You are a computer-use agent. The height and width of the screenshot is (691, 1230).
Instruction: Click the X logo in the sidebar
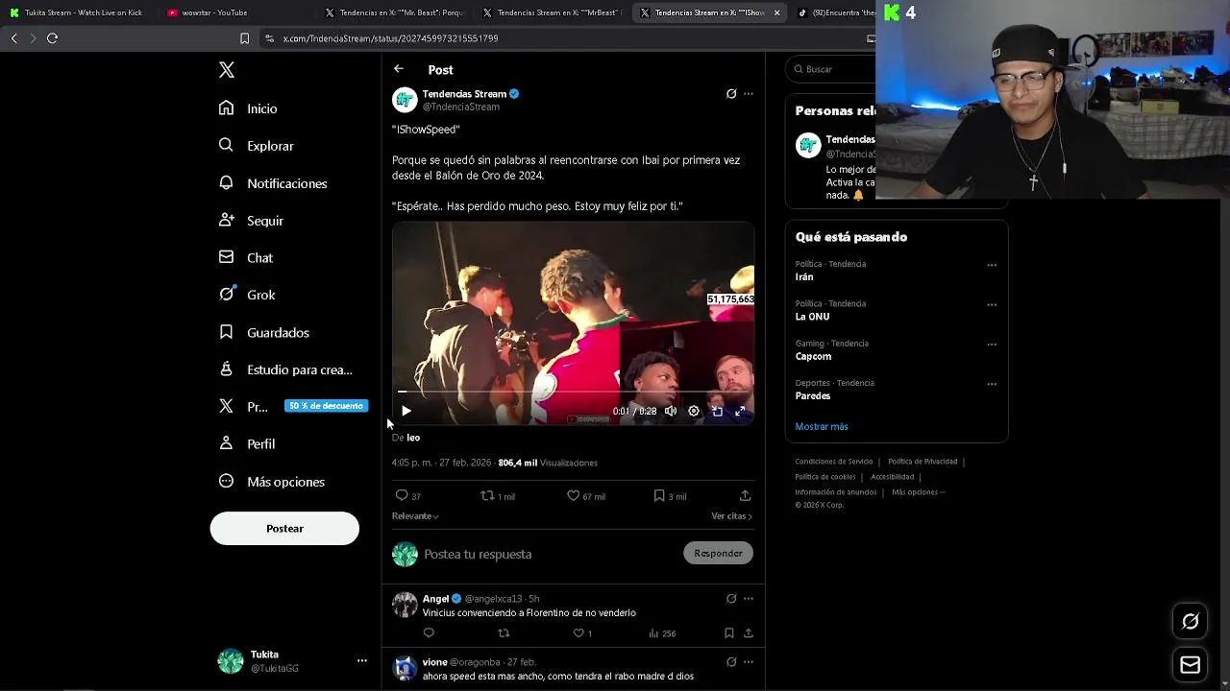[227, 70]
